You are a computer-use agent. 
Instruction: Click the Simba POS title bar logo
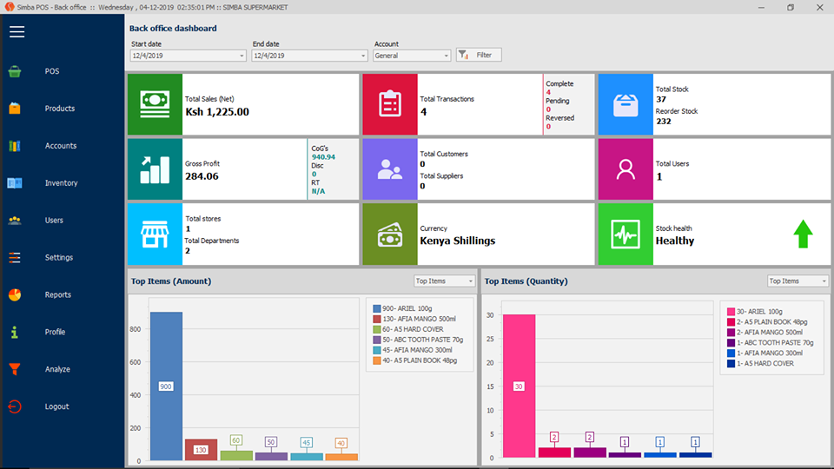pos(9,7)
